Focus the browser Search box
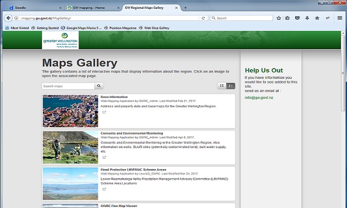The width and height of the screenshot is (347, 208). pos(241,18)
